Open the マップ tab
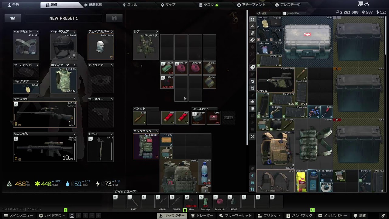The image size is (389, 219). 168,5
